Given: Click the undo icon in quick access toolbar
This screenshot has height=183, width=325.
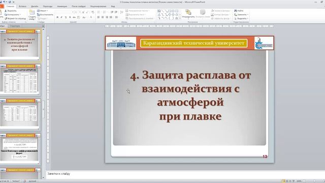Looking at the screenshot, I should [x=4, y=2].
